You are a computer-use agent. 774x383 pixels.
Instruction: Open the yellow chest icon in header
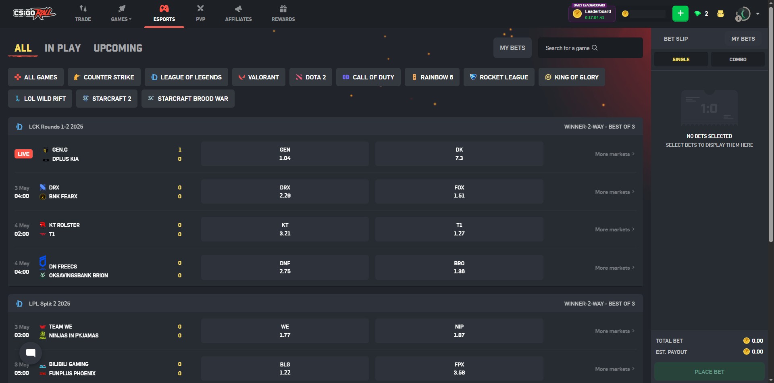click(x=721, y=14)
